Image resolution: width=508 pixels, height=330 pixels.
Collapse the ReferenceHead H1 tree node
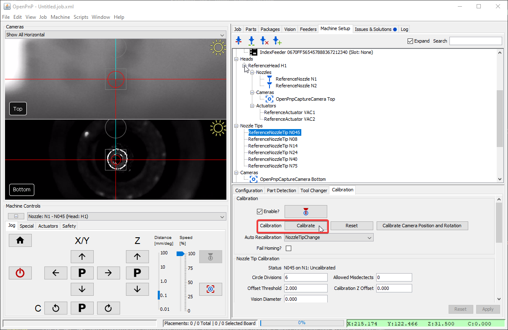click(244, 66)
